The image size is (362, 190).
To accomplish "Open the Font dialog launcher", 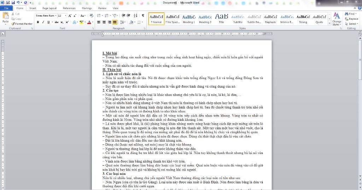I will point(93,28).
